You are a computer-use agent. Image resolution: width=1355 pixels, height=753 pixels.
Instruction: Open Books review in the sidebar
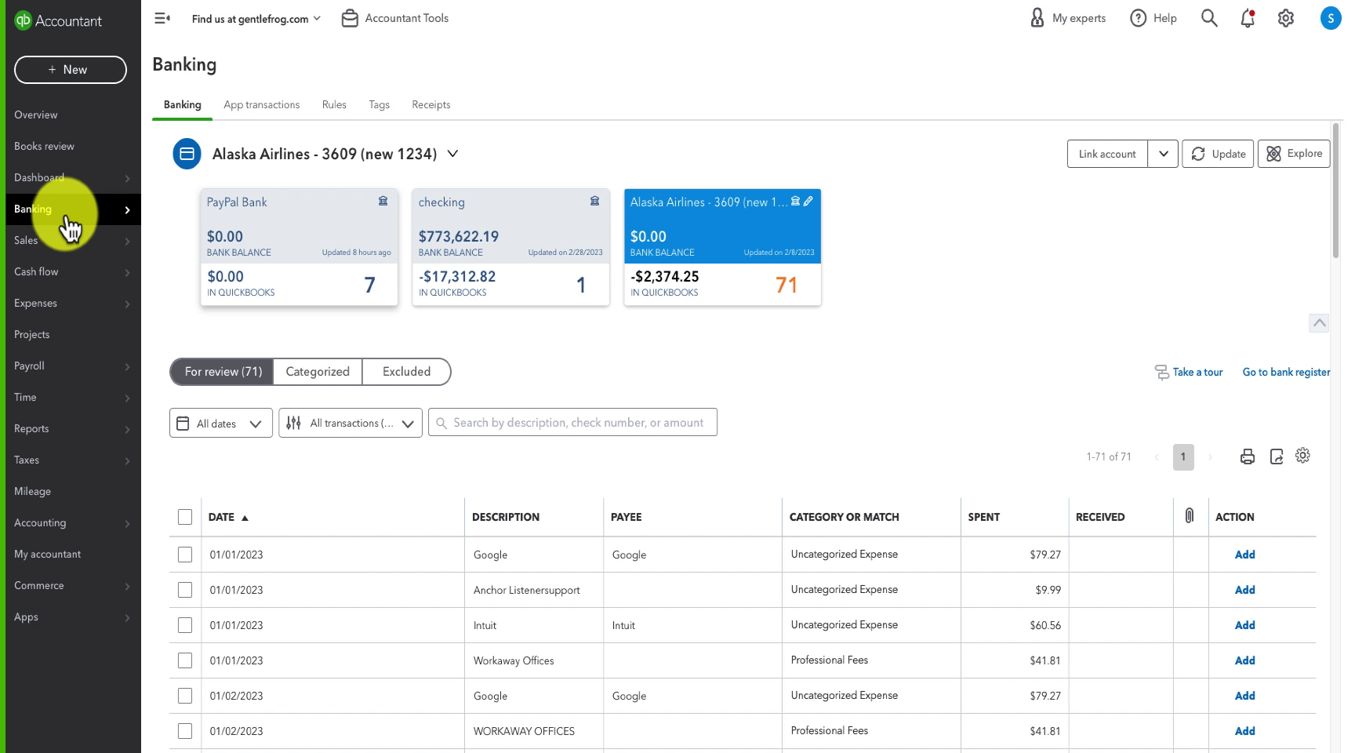tap(44, 146)
